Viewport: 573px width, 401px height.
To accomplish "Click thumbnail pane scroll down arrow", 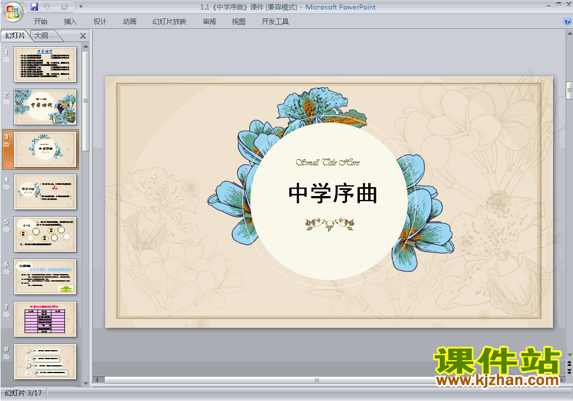I will click(86, 384).
